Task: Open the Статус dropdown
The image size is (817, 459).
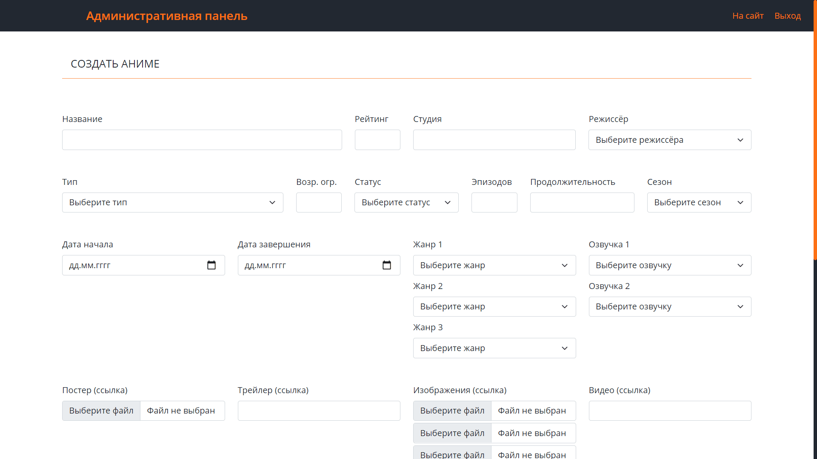Action: (406, 203)
